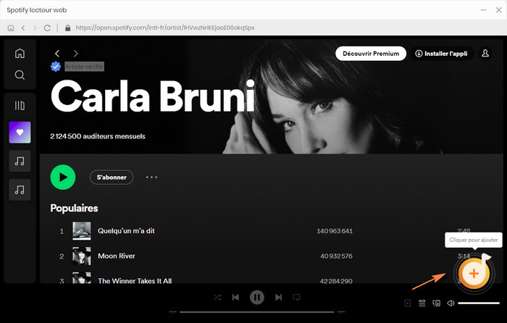Open the first sidebar playlist with music note
Viewport: 507px width, 323px height.
tap(20, 161)
